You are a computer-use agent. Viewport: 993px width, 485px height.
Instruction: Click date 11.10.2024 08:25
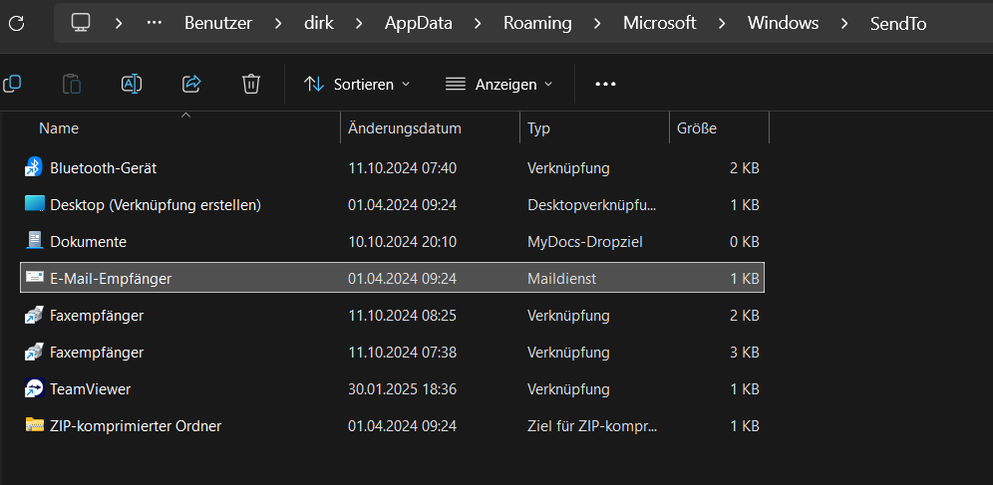pos(402,315)
